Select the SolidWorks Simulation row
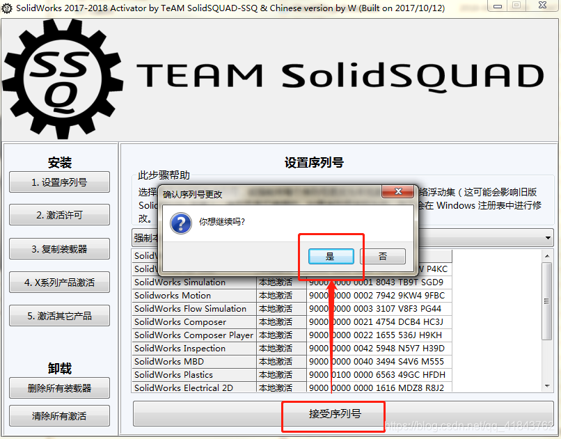561x439 pixels. click(x=292, y=282)
